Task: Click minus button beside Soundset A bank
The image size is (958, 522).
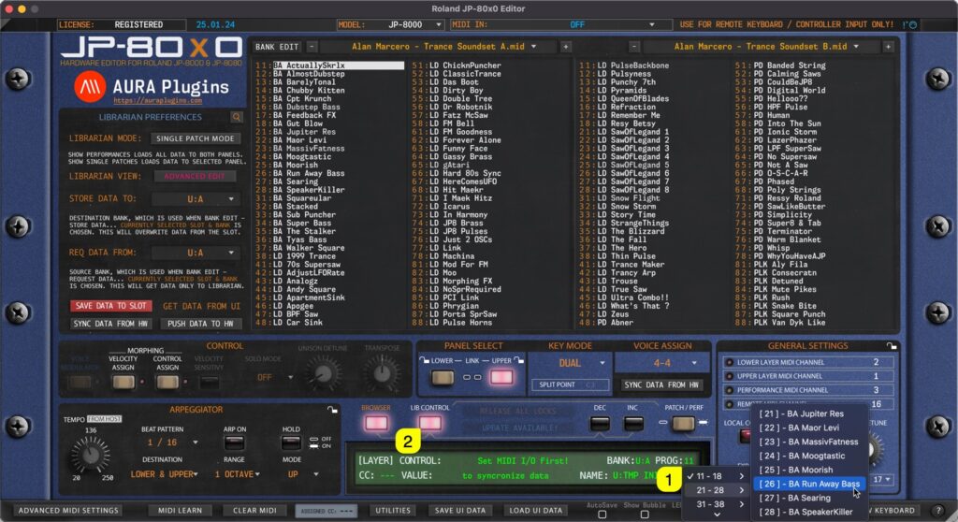Action: click(312, 47)
